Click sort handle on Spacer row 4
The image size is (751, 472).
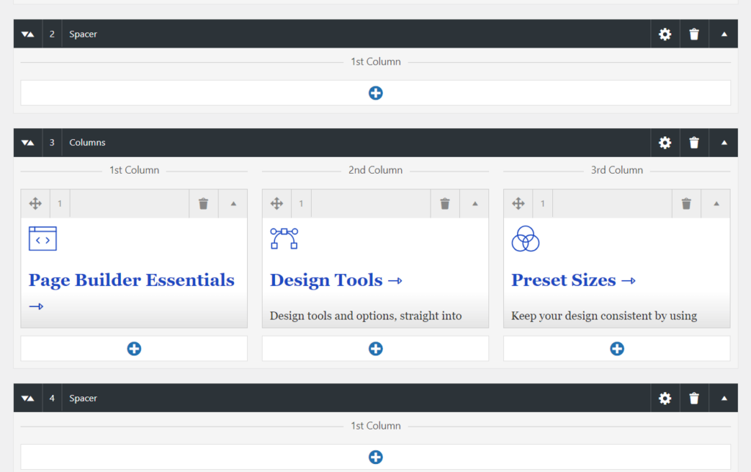(28, 398)
